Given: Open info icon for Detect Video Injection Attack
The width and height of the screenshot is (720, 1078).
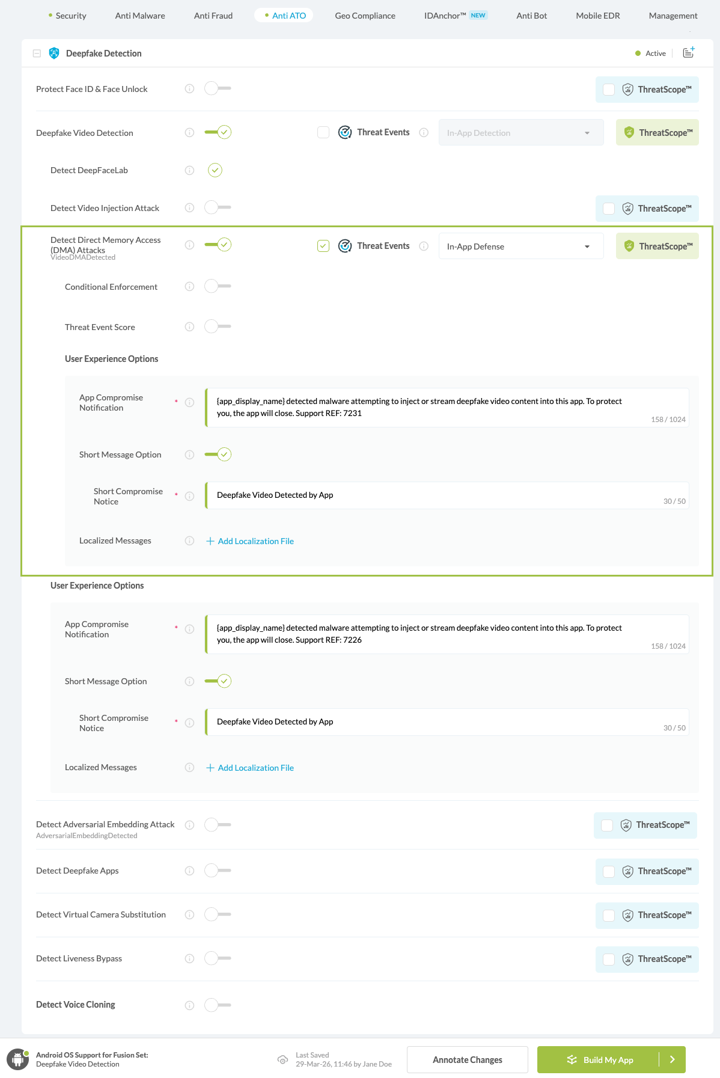Looking at the screenshot, I should tap(189, 208).
